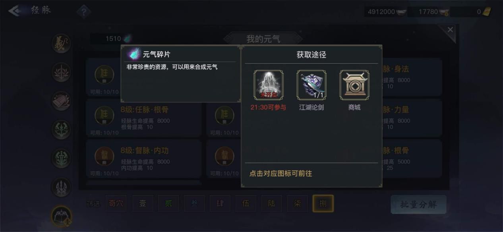503x232 pixels.
Task: Choose the 柒 filter
Action: coord(297,204)
